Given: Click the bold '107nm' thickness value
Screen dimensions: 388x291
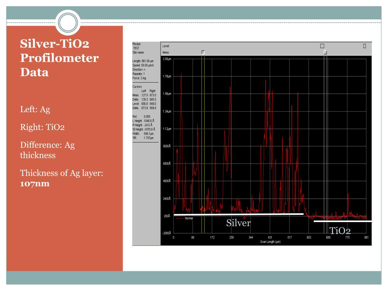Looking at the screenshot, I should (34, 184).
